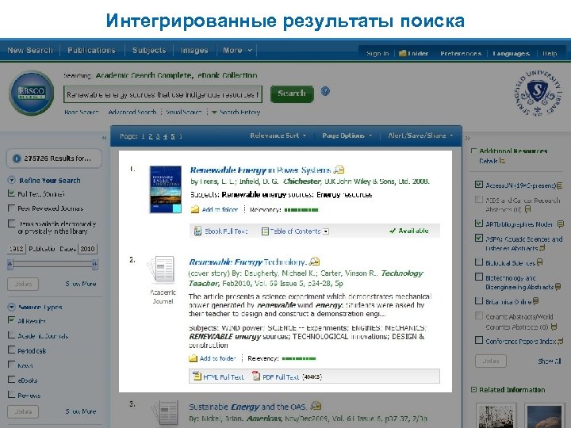Go to next results page arrow
571x428 pixels.
click(x=181, y=136)
